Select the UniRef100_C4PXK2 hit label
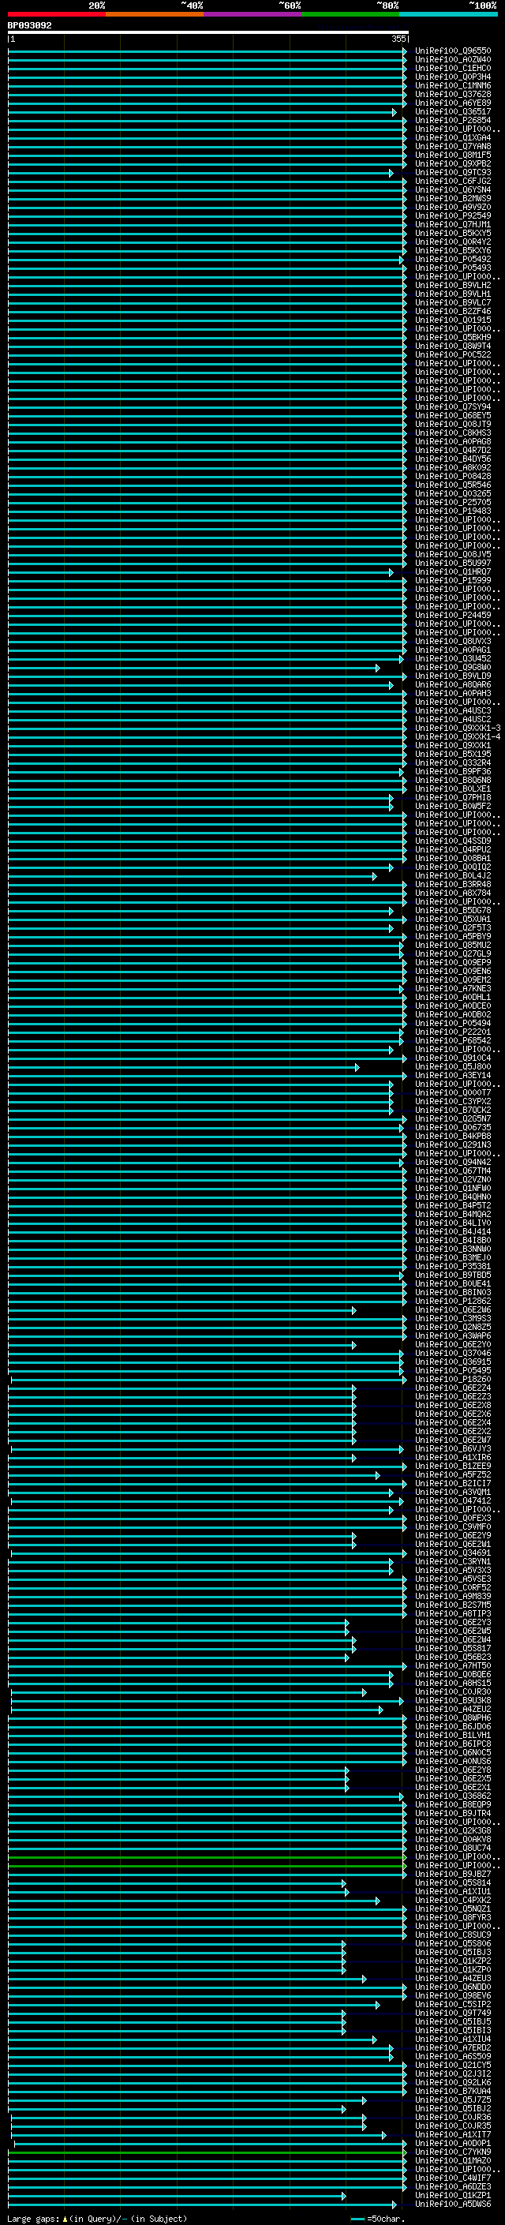Screen dimensions: 505x2225 (452, 1901)
